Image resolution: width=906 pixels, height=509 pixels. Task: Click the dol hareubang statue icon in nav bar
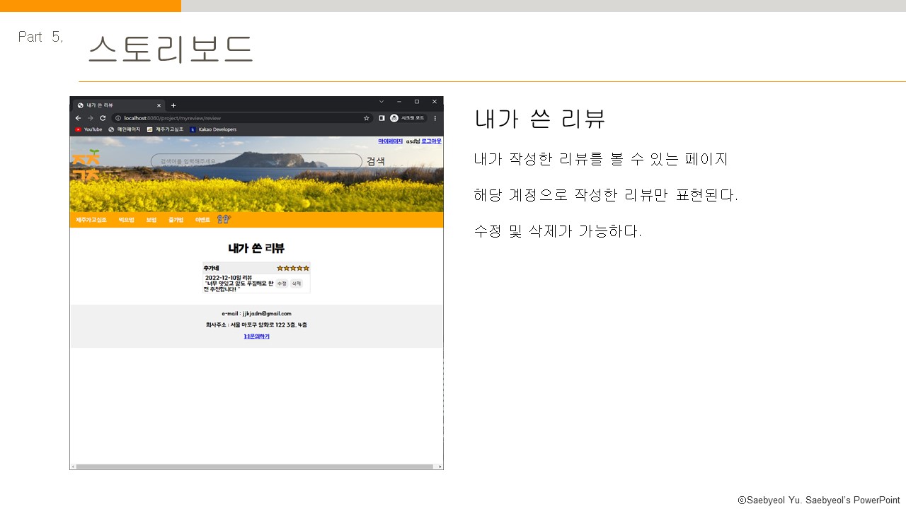(x=224, y=220)
